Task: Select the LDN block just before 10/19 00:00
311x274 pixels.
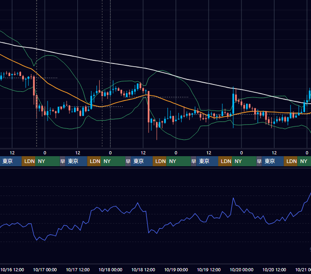Action: pos(160,161)
